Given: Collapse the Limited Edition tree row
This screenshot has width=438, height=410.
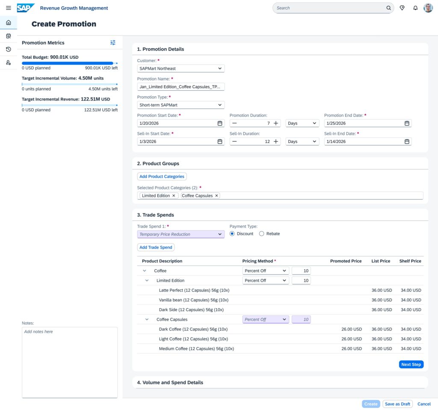Looking at the screenshot, I should point(147,280).
